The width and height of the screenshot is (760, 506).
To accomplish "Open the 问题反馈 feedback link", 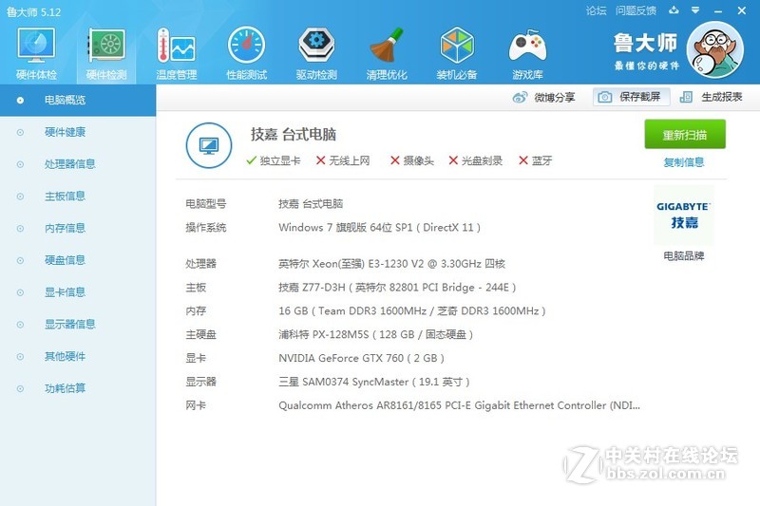I will click(x=636, y=10).
